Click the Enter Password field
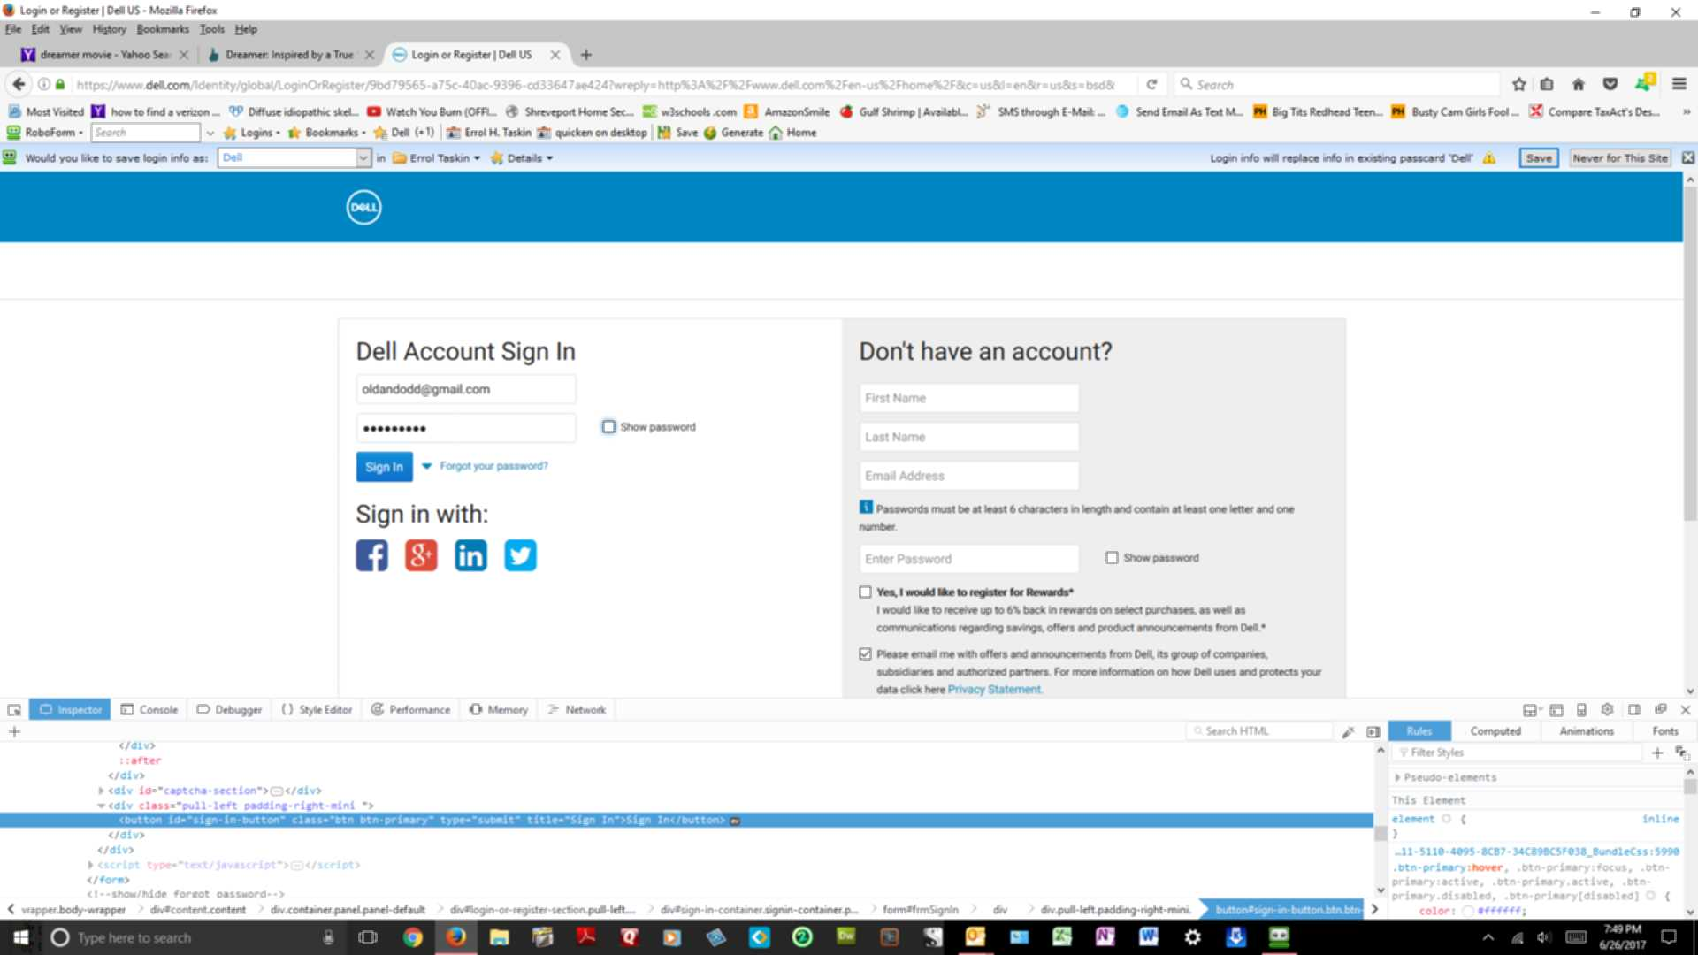 [x=969, y=559]
